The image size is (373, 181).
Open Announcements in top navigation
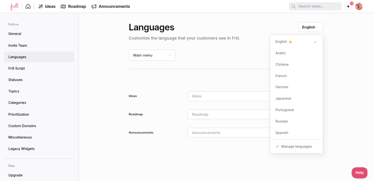(111, 7)
